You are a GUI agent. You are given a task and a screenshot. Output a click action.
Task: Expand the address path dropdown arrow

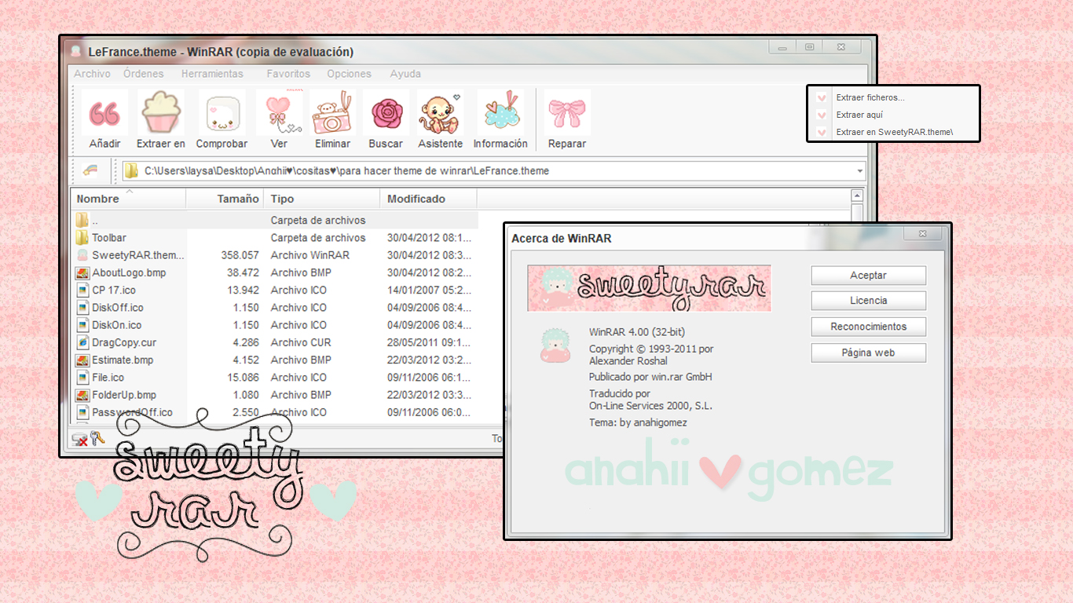click(859, 170)
